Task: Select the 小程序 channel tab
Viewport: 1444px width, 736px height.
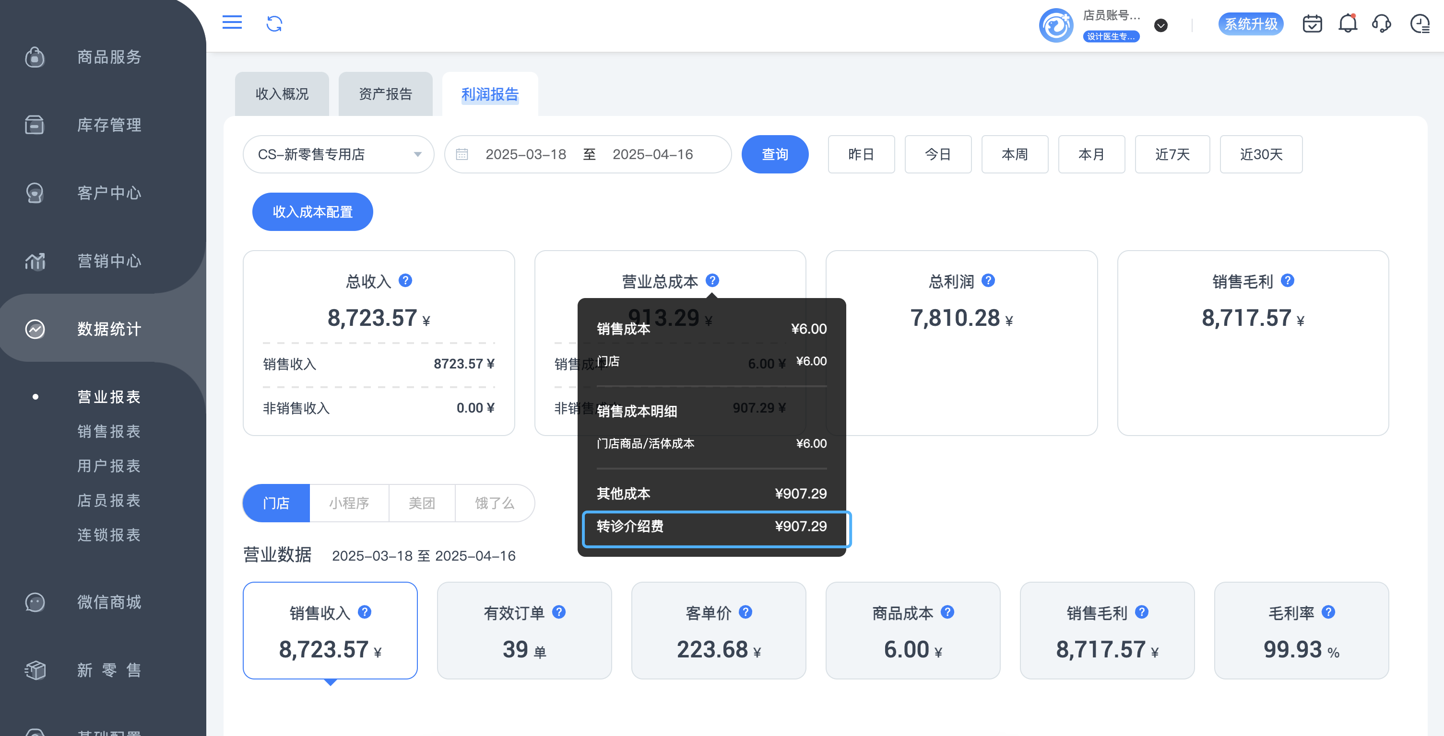Action: (x=349, y=503)
